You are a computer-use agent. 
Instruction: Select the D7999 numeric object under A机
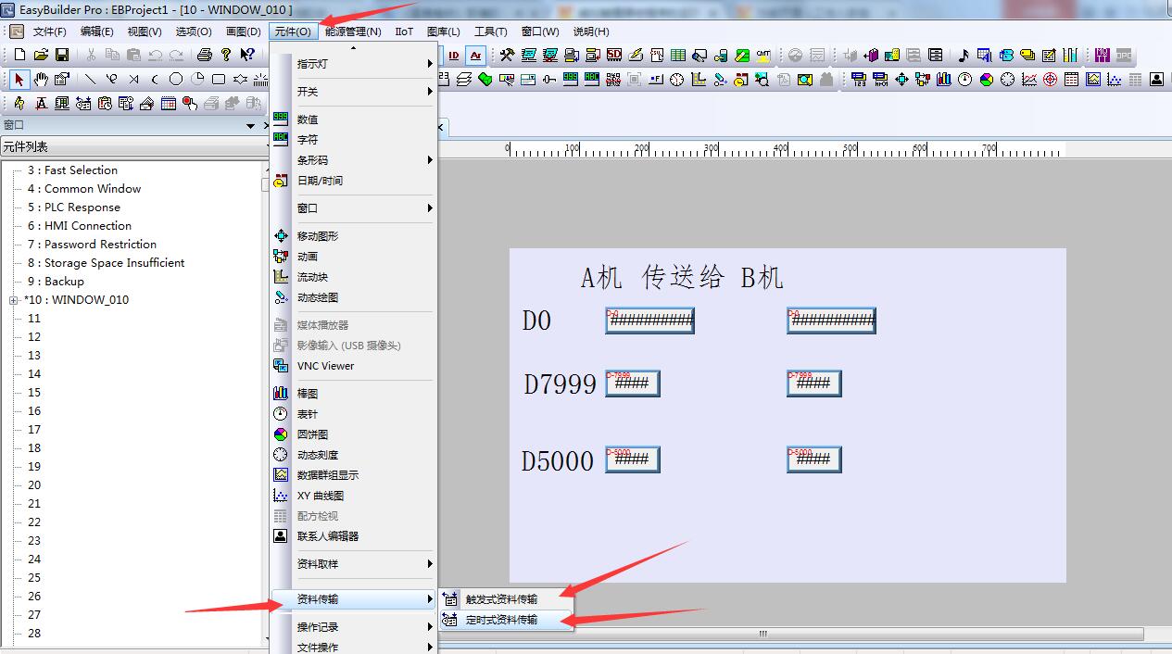point(633,384)
